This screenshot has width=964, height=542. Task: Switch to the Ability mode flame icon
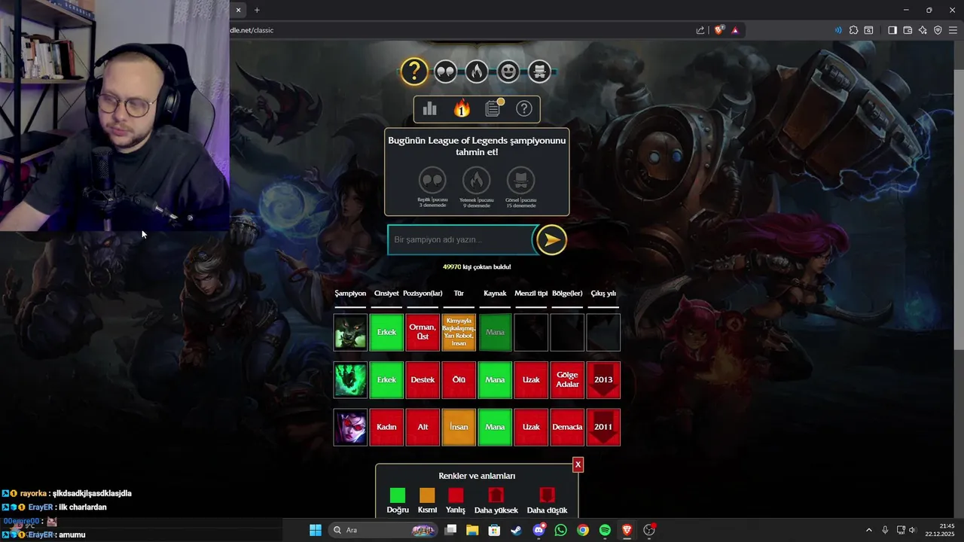[477, 72]
